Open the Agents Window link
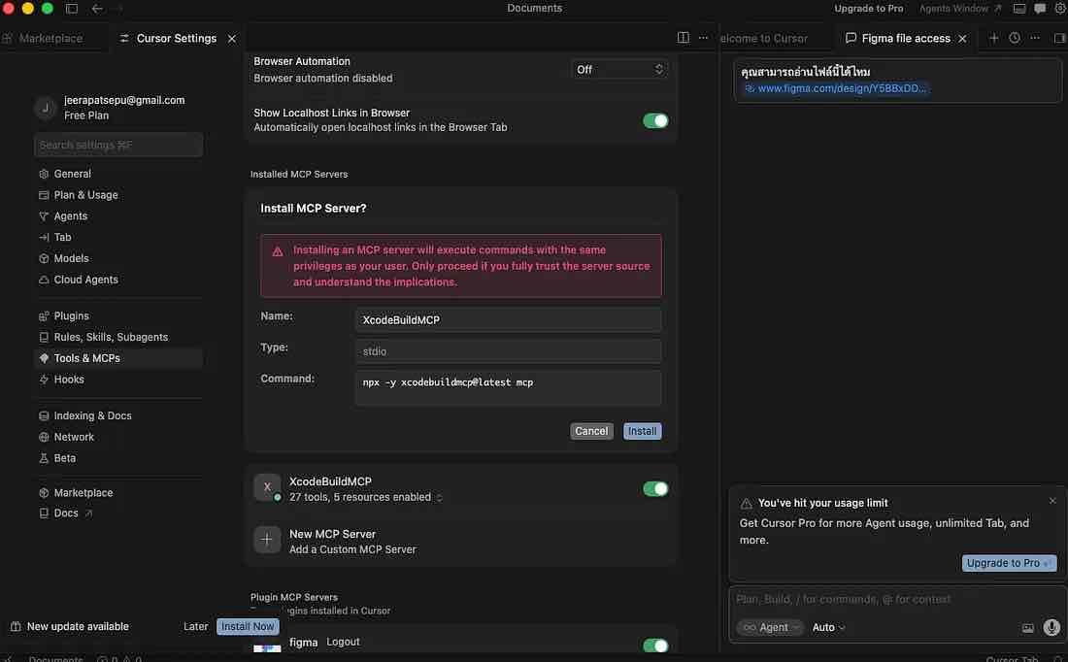 coord(959,8)
